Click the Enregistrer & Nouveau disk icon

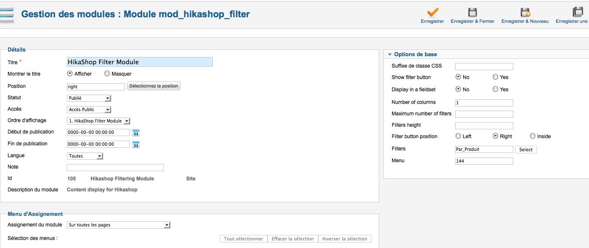coord(525,12)
